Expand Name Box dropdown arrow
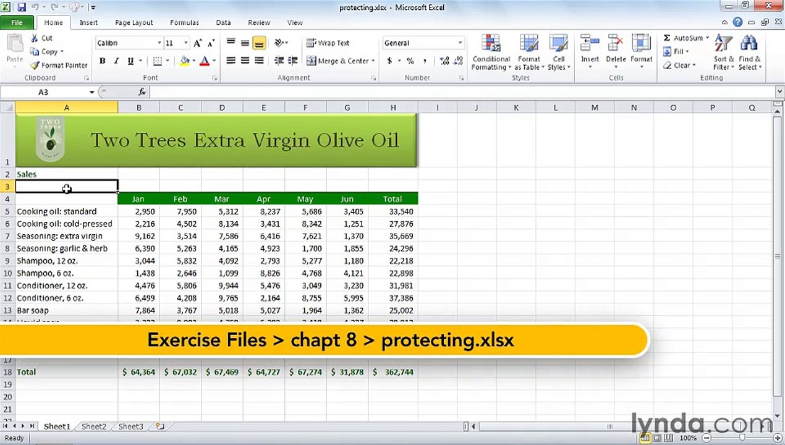The width and height of the screenshot is (785, 445). pyautogui.click(x=91, y=92)
